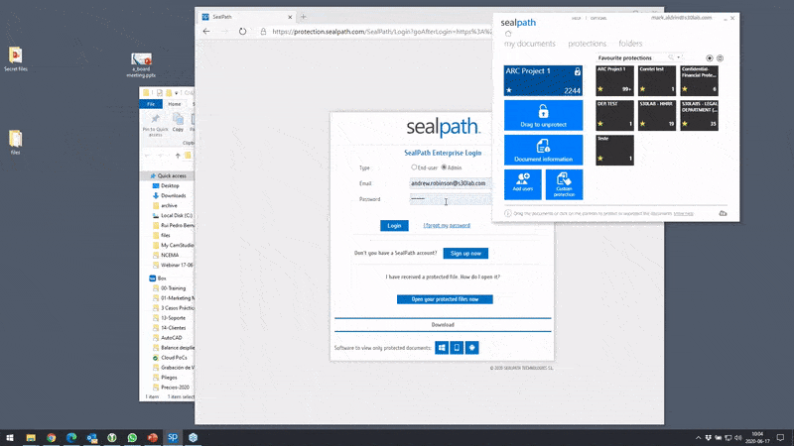The height and width of the screenshot is (446, 794).
Task: Toggle favourite star on DER TEST tile
Action: (600, 123)
